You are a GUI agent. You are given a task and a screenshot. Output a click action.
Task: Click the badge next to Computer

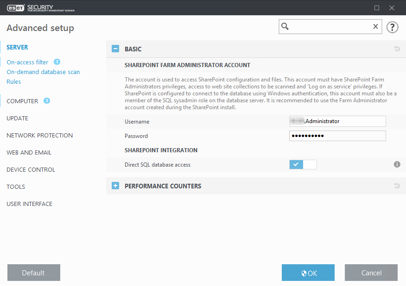click(47, 101)
